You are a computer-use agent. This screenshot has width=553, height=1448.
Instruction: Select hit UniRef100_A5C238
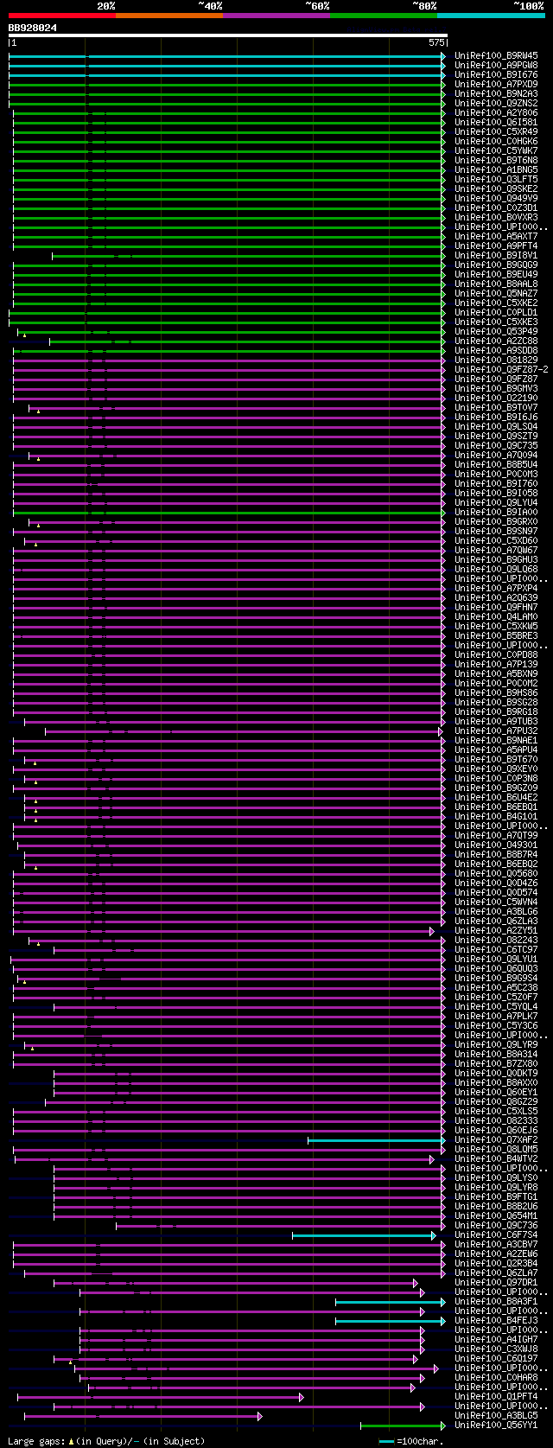(496, 987)
